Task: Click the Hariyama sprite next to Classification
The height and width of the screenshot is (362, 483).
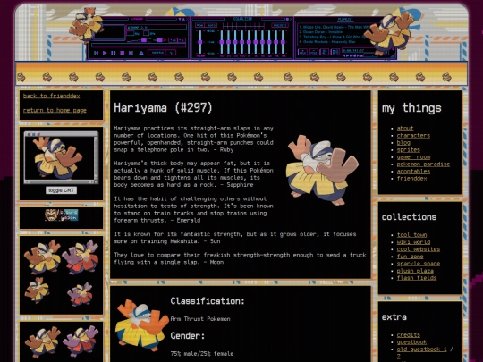Action: pyautogui.click(x=141, y=325)
